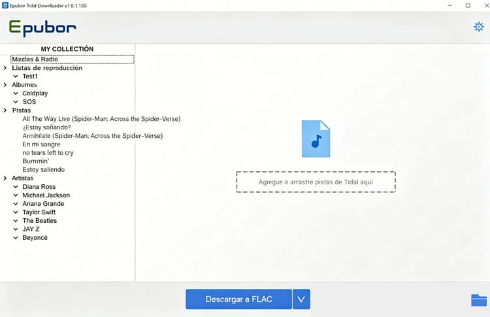This screenshot has height=317, width=490.
Task: Select artist The Beatles
Action: (40, 220)
